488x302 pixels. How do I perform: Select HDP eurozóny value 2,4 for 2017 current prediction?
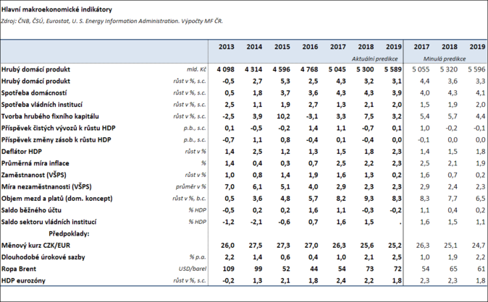click(x=341, y=280)
